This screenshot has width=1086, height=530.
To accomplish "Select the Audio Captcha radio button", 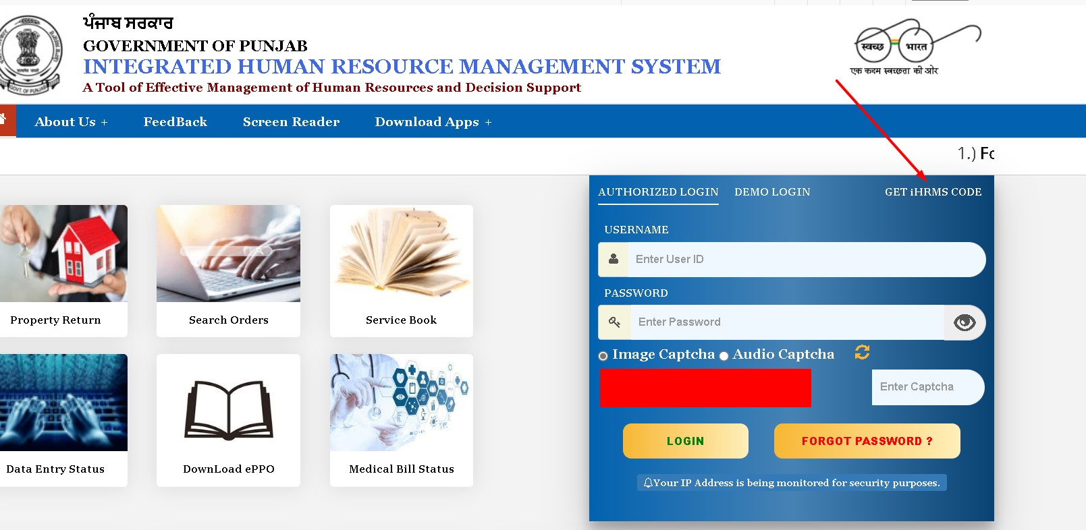I will click(x=724, y=356).
